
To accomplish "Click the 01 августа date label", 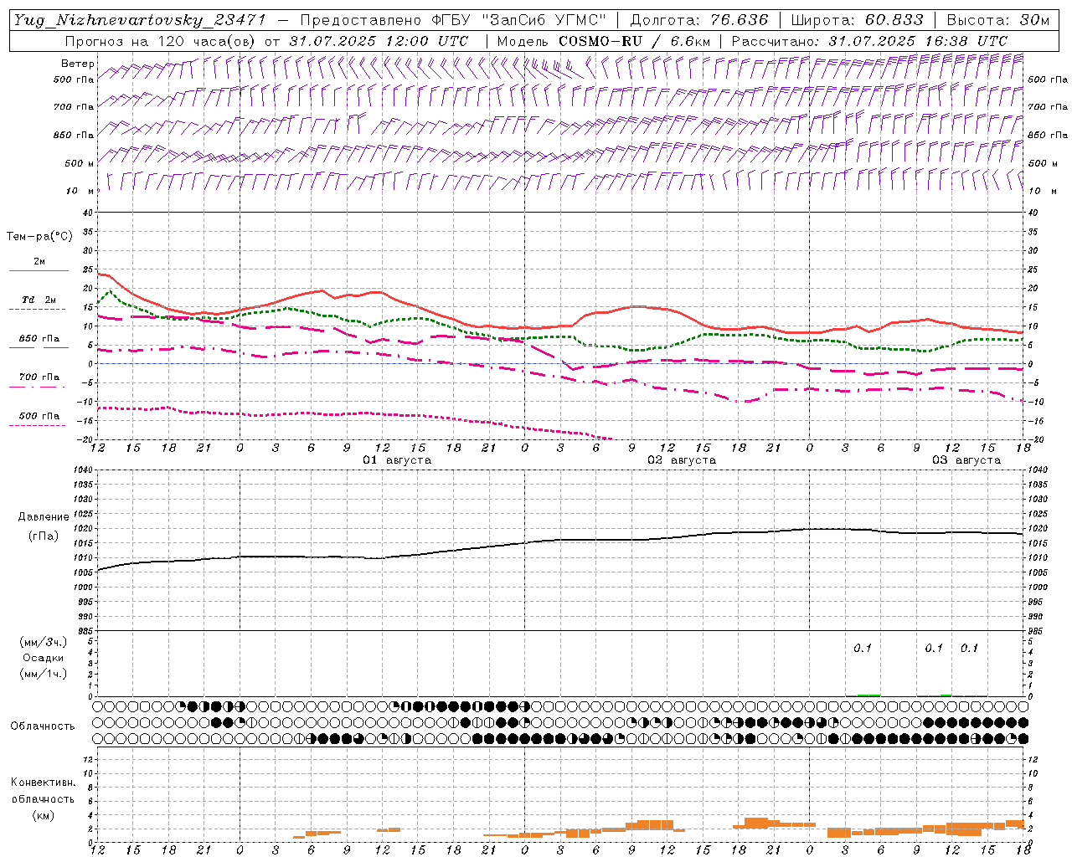I will [x=396, y=460].
